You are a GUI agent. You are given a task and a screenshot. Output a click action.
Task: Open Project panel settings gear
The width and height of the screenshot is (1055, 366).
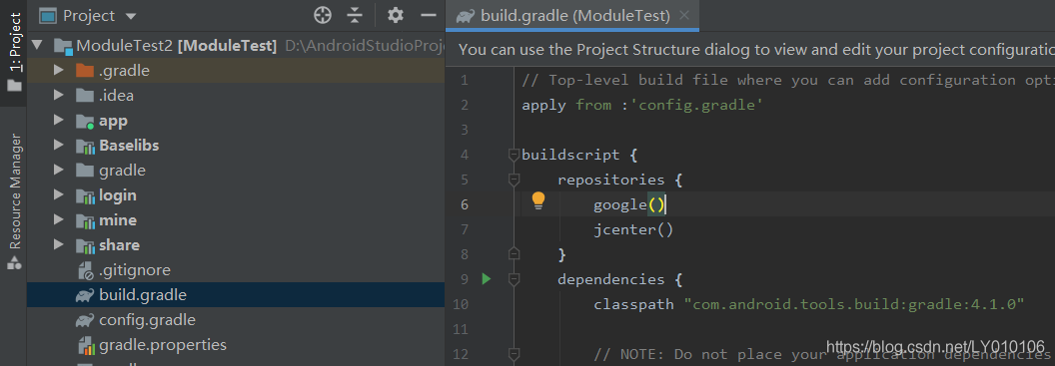click(396, 15)
